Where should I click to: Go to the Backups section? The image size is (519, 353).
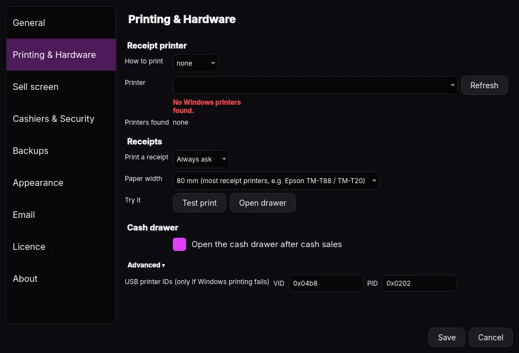(61, 151)
